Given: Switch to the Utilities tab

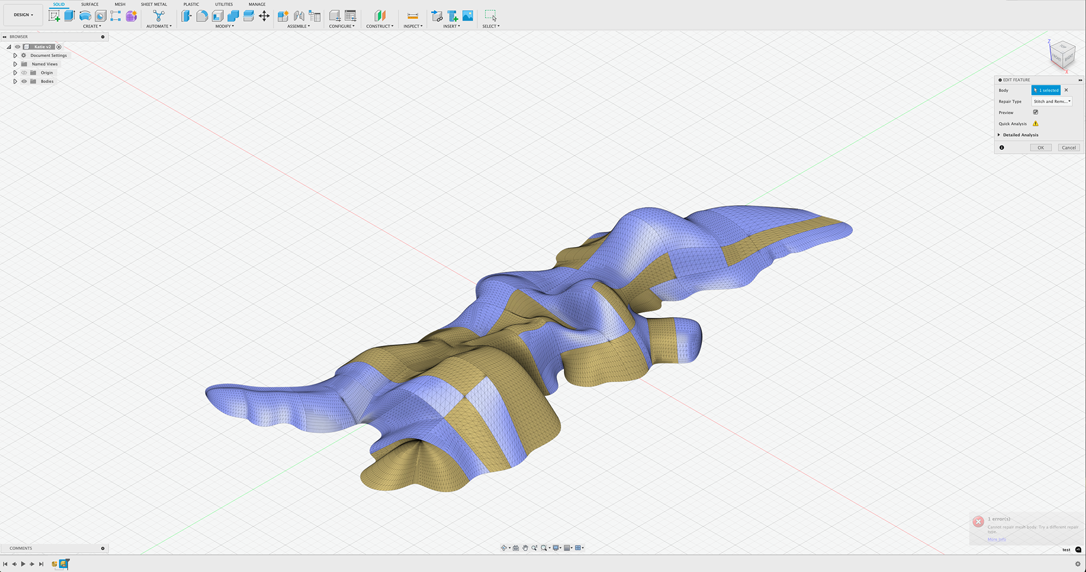Looking at the screenshot, I should (224, 5).
